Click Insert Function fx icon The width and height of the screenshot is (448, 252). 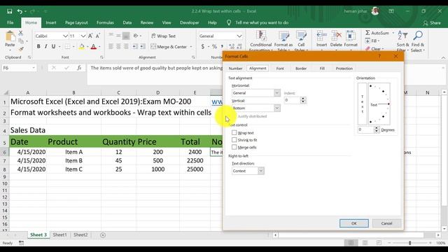79,68
